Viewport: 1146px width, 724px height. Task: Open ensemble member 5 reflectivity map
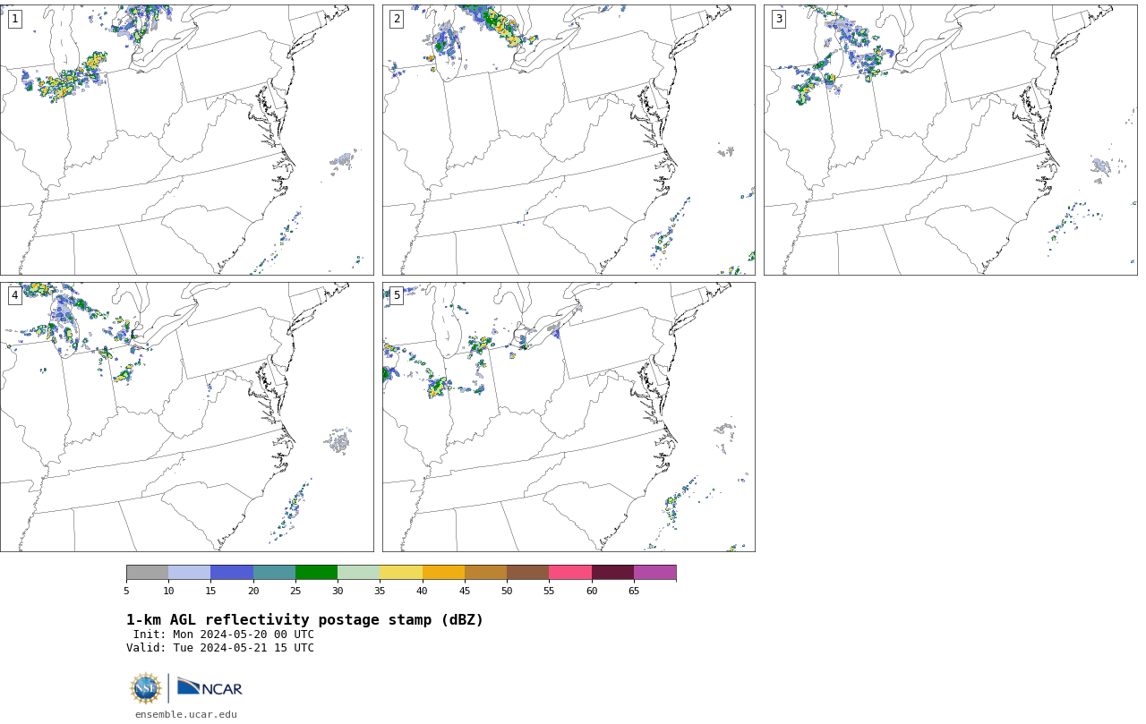(x=569, y=417)
